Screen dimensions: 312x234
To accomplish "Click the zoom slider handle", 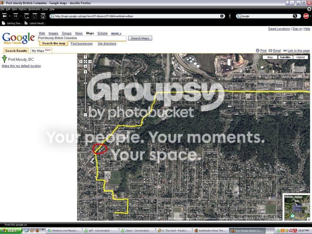I will tap(85, 83).
